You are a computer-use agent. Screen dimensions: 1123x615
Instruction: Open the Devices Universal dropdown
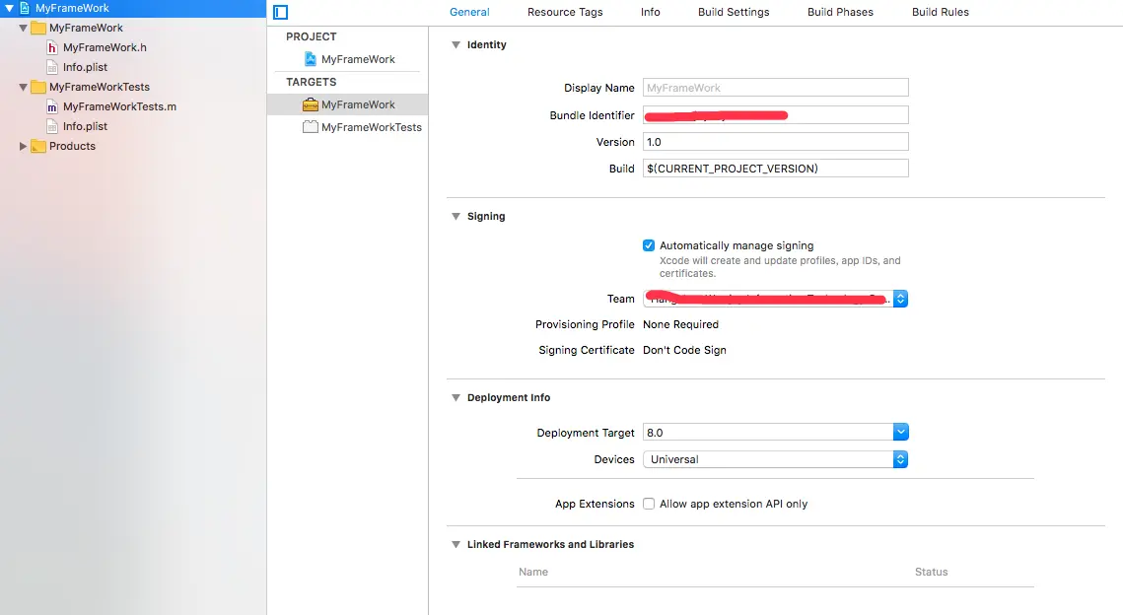click(x=776, y=459)
